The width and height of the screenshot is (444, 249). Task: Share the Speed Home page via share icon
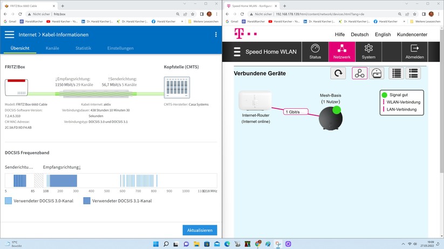coord(407,14)
